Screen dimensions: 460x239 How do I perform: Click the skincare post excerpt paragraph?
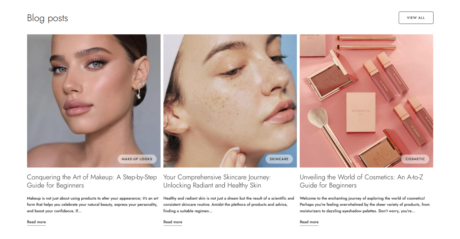click(229, 205)
